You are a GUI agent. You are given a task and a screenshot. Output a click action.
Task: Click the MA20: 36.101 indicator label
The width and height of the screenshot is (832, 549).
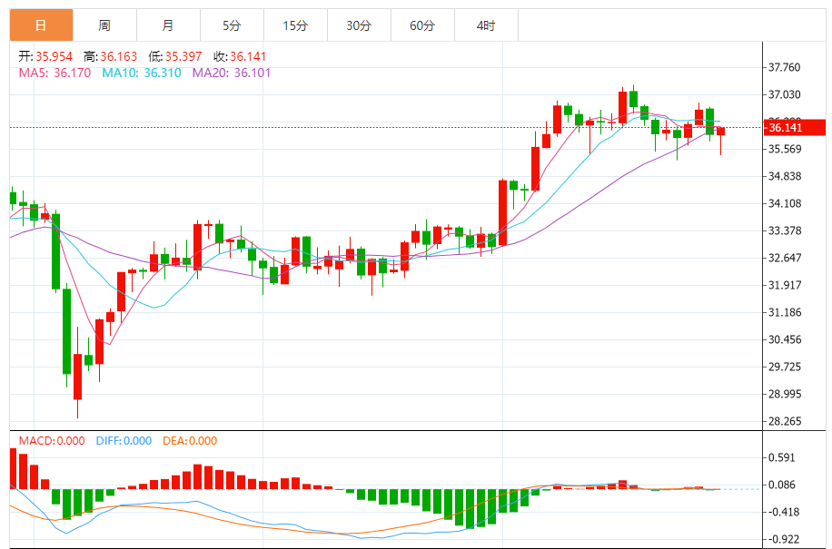point(232,73)
